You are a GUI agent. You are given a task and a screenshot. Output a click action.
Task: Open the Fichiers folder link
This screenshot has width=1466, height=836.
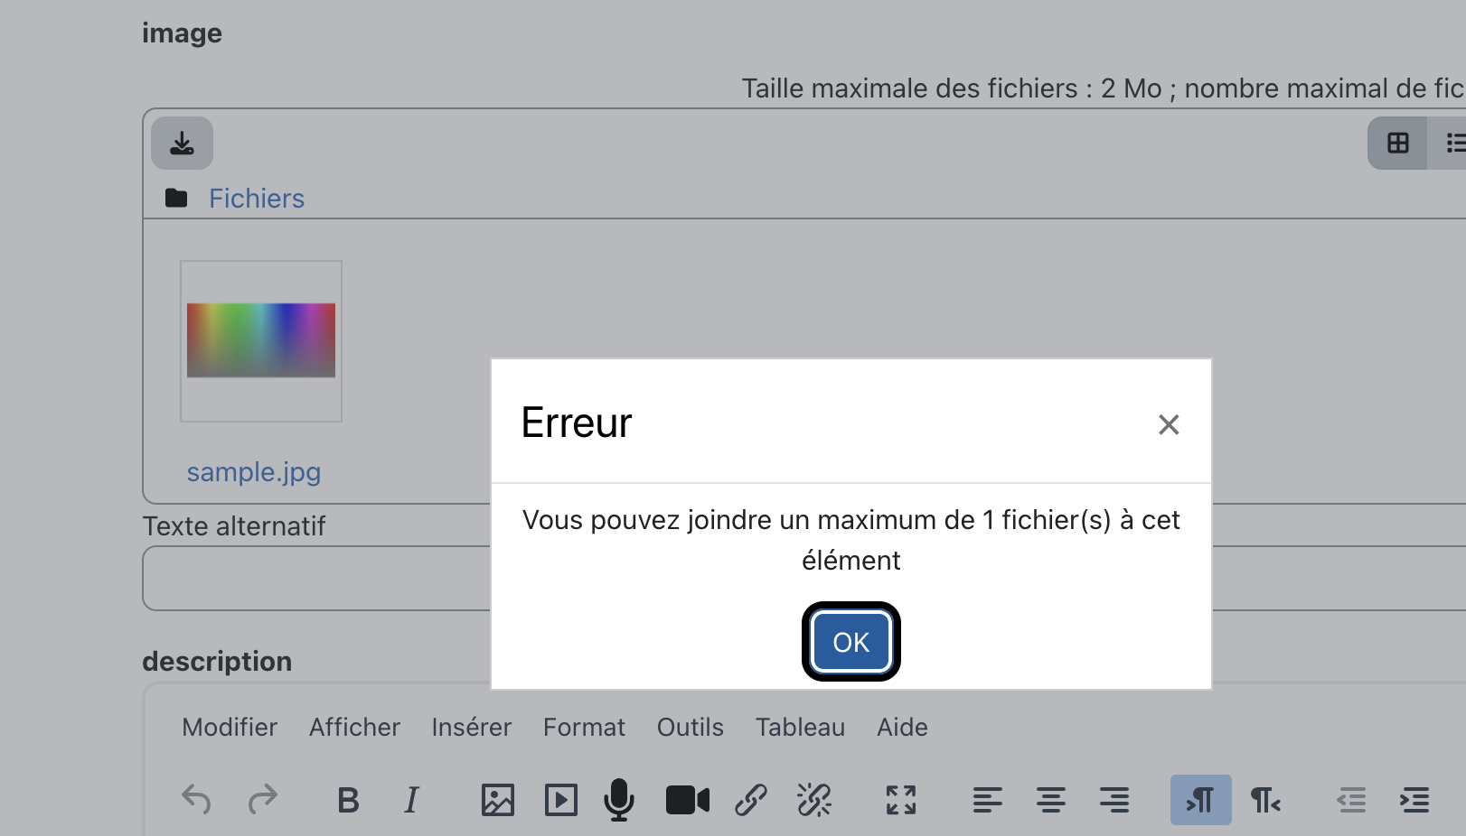pyautogui.click(x=257, y=199)
